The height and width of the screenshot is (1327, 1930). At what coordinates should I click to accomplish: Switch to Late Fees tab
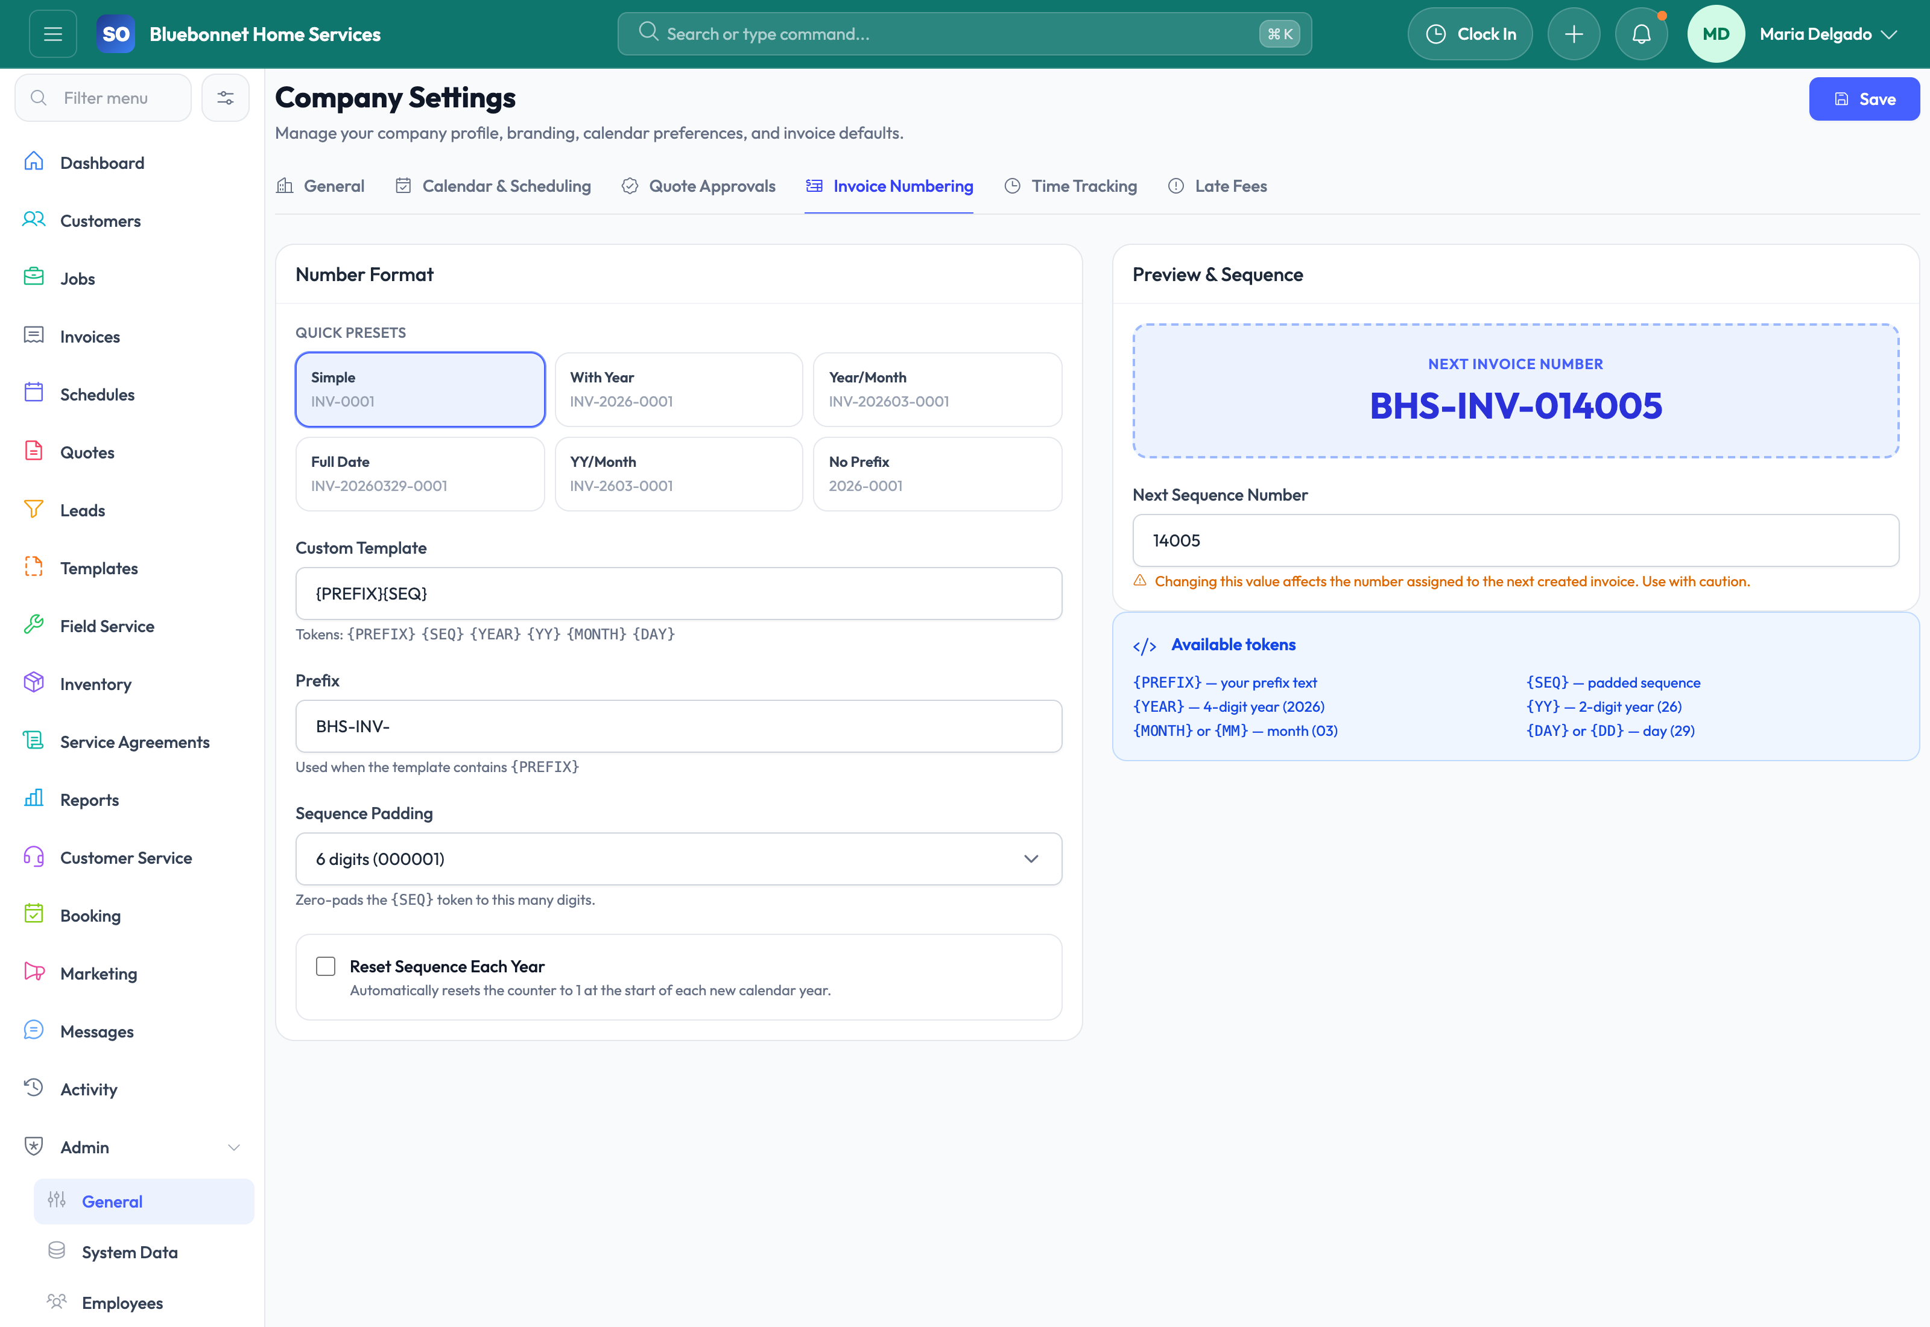[x=1217, y=186]
